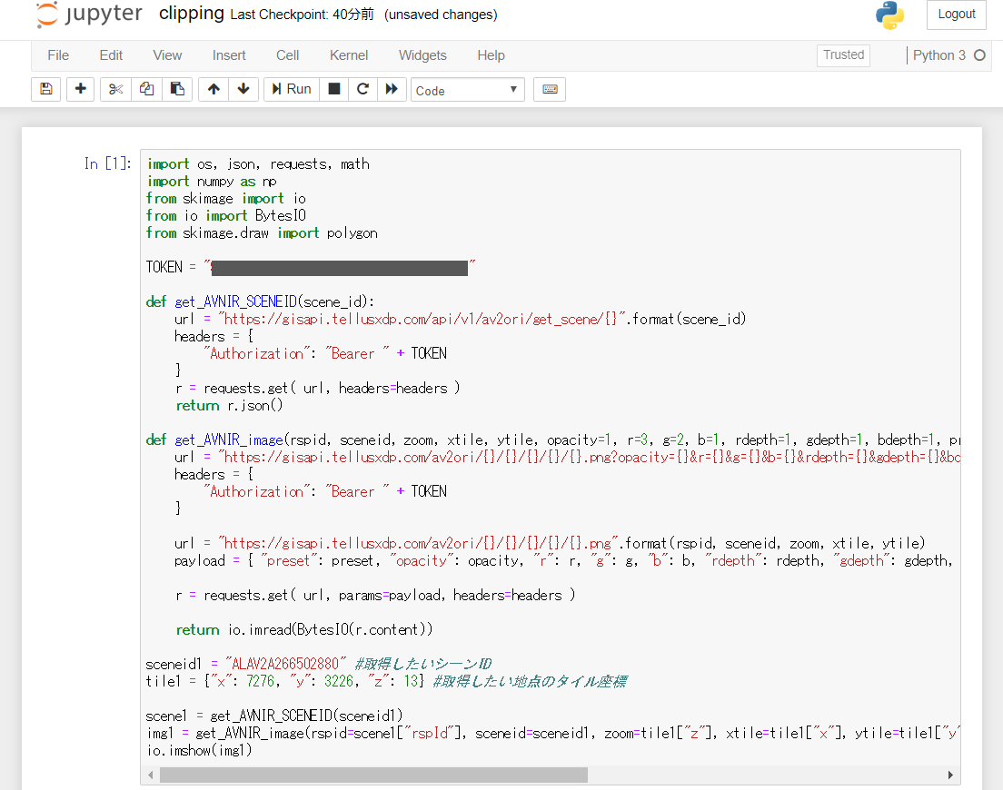Click the get_AVNIR_SCENEID function definition name
The height and width of the screenshot is (790, 1003).
[236, 301]
